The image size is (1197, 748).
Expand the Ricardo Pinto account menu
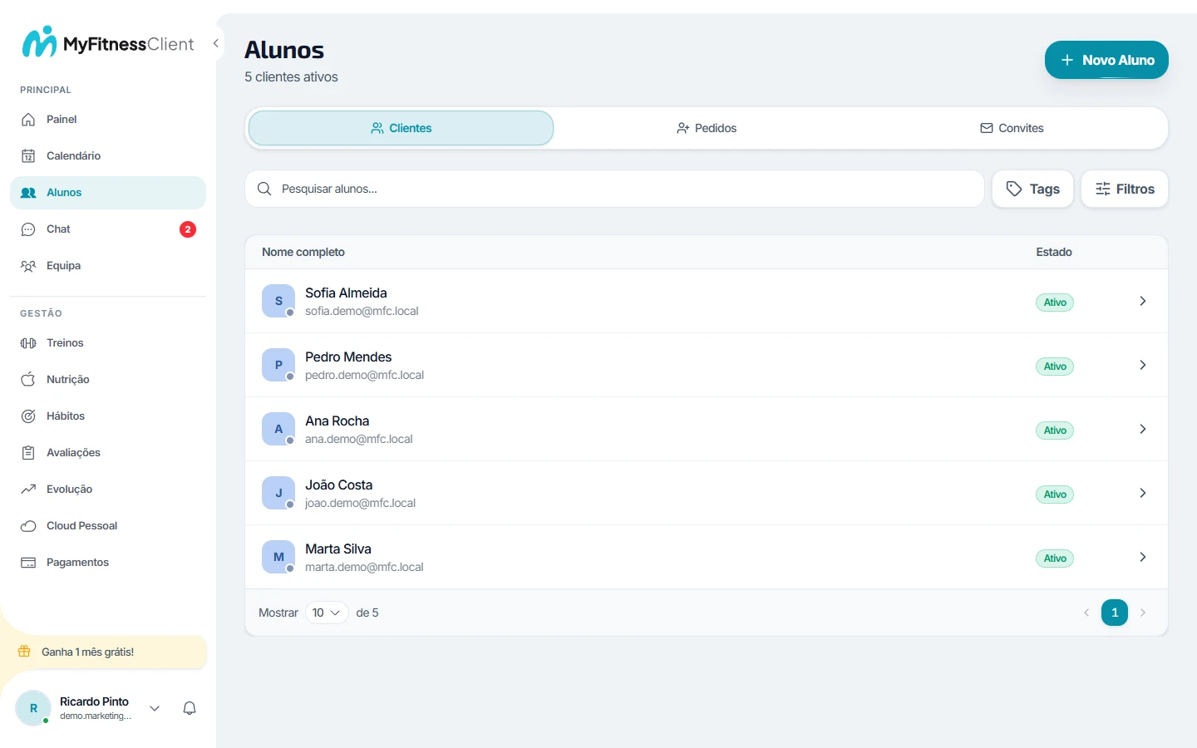[x=155, y=708]
